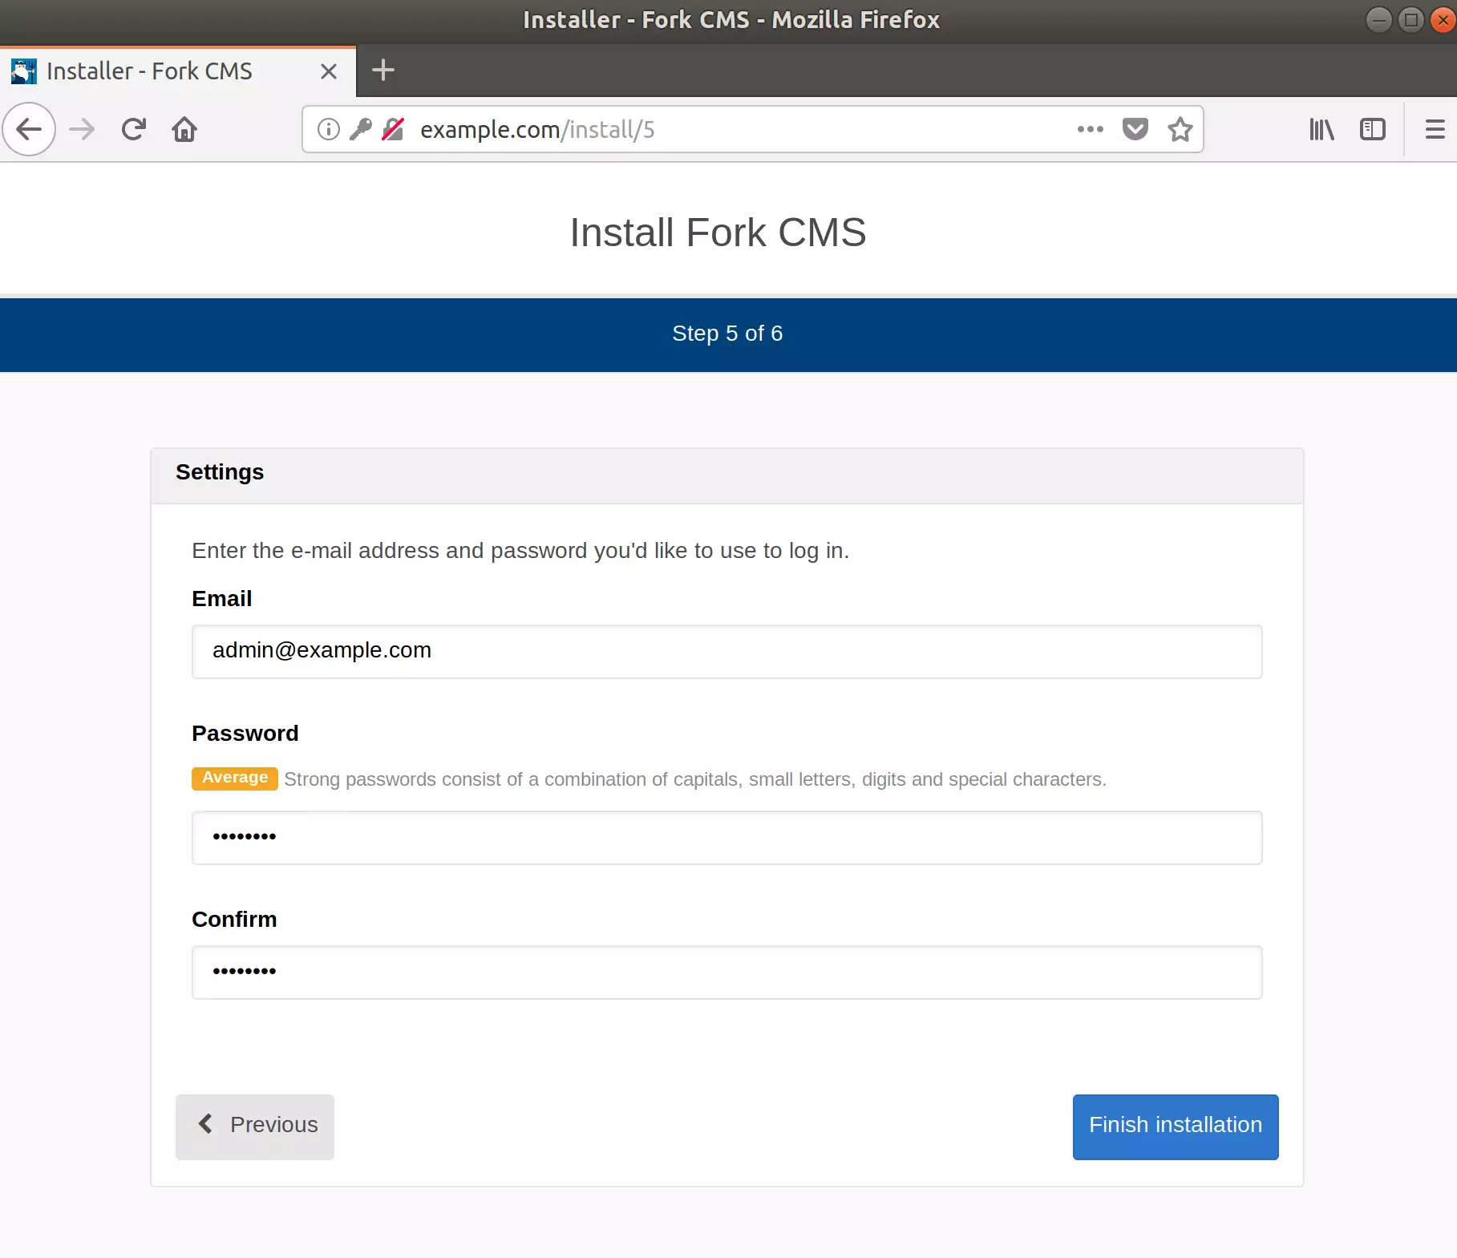Image resolution: width=1457 pixels, height=1258 pixels.
Task: Click the 'Enter the e-mail address' instruction text
Action: point(520,551)
